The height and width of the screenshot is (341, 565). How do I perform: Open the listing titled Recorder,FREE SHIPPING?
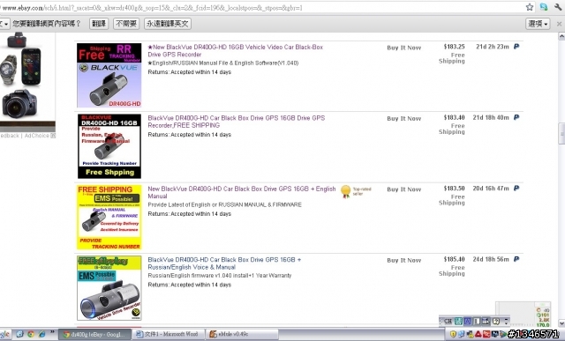(x=237, y=122)
